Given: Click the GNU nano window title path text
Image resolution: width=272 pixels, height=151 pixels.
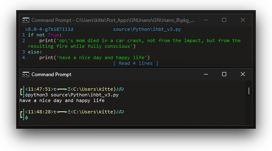Looking at the screenshot, I should point(113,20).
